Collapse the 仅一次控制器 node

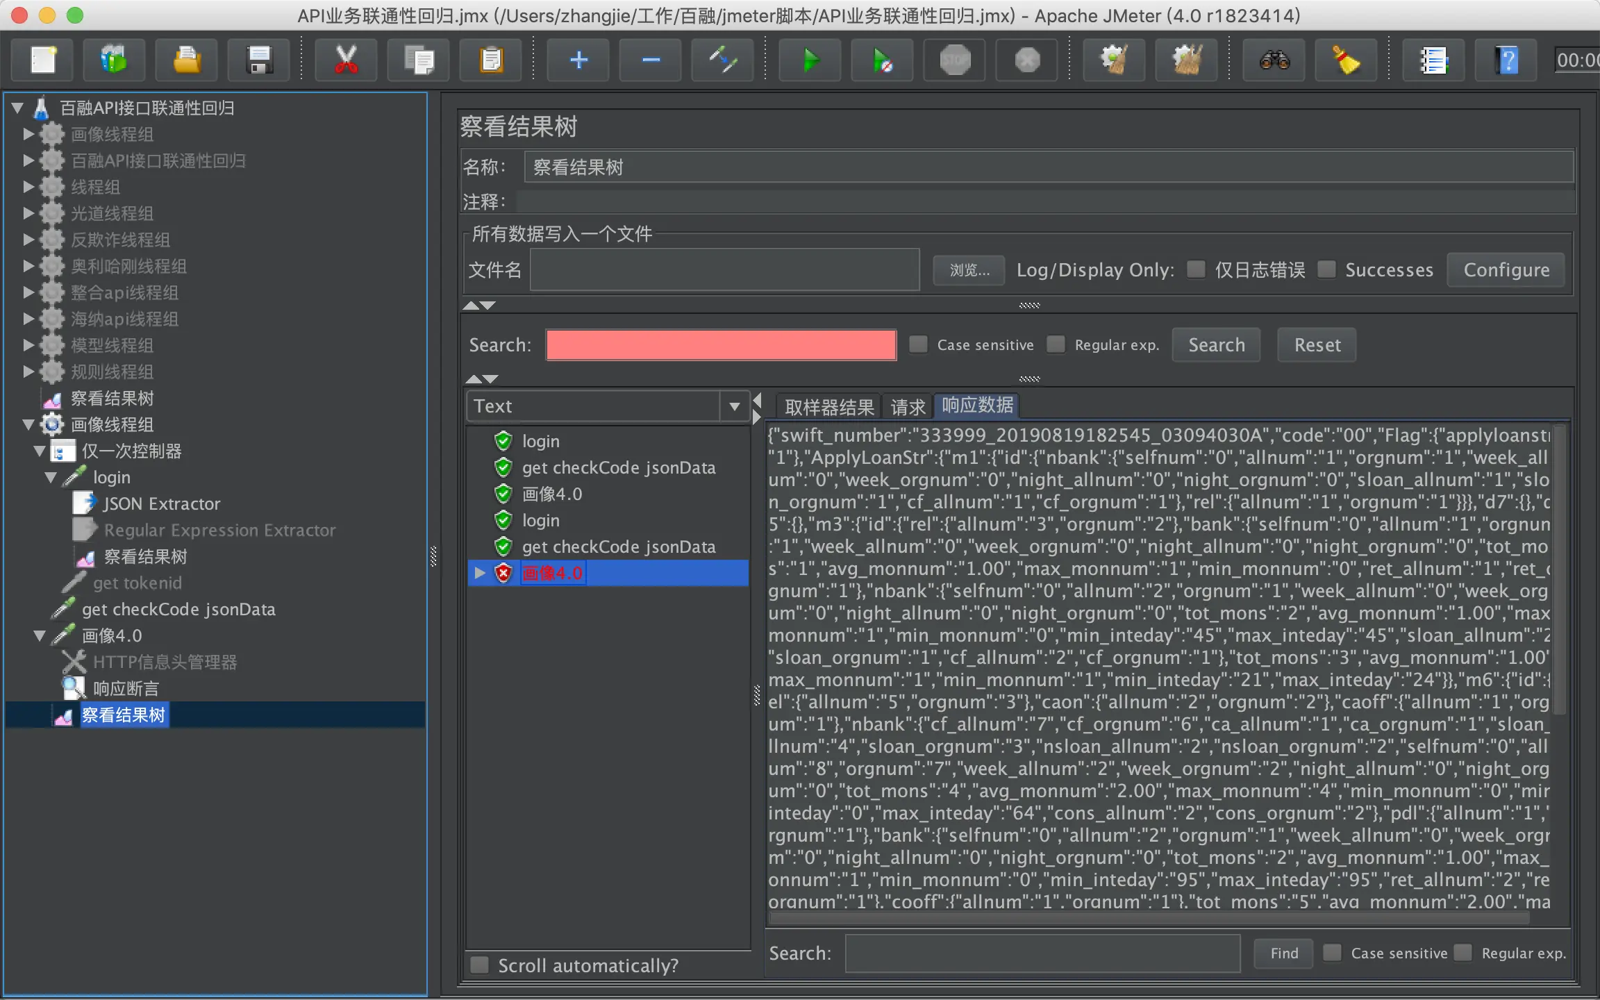pyautogui.click(x=40, y=451)
